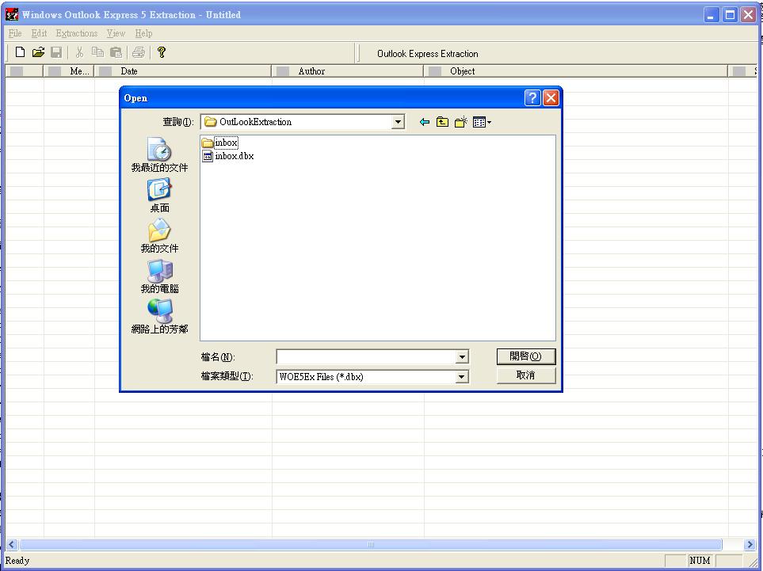Click the Open dialog help question button
This screenshot has height=571, width=763.
coord(532,97)
